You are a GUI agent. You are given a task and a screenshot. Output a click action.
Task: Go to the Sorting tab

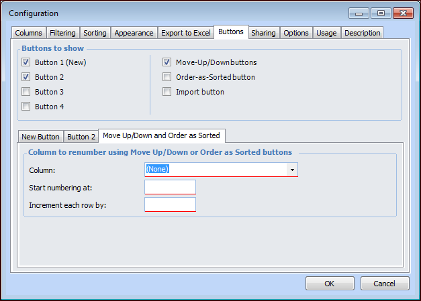point(95,33)
